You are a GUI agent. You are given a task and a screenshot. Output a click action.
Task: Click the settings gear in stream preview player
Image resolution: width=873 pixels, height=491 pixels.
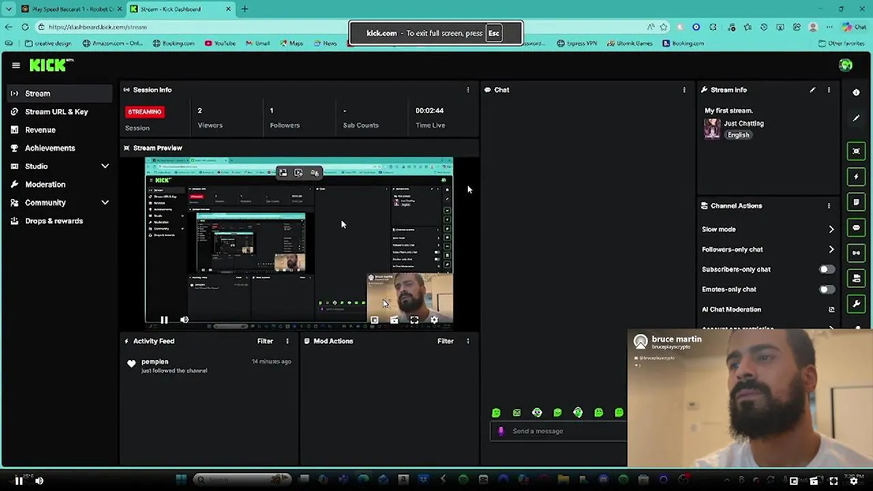(x=434, y=320)
